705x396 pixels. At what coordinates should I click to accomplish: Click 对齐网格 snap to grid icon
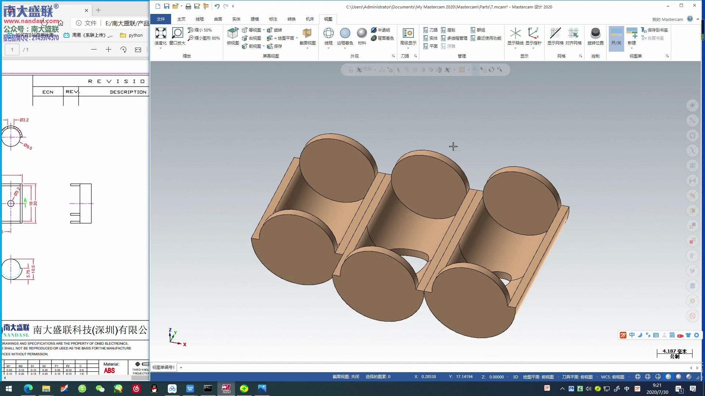[573, 33]
